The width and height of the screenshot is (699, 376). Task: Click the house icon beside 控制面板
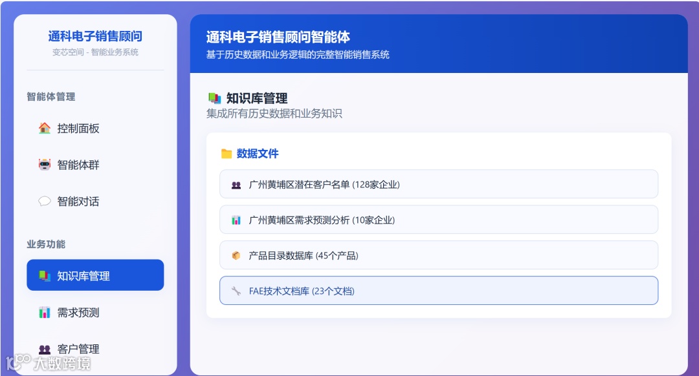click(x=45, y=128)
